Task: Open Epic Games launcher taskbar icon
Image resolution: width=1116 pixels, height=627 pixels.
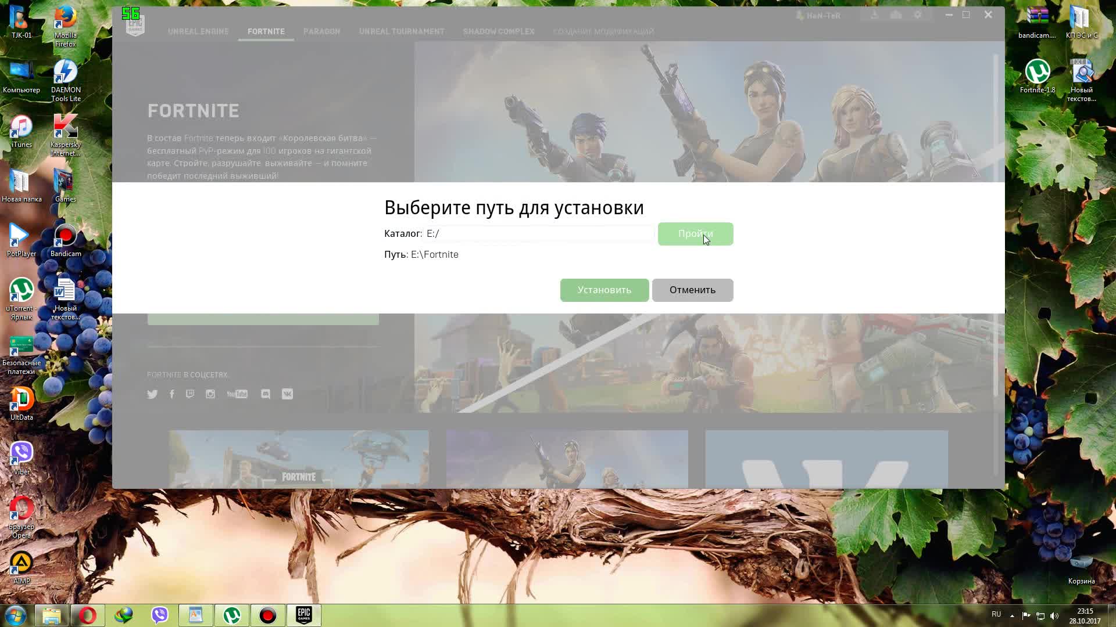Action: coord(304,615)
